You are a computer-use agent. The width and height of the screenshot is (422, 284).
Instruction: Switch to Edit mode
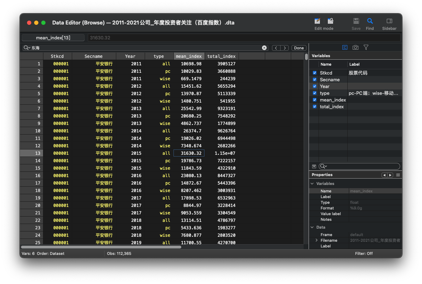pos(317,21)
